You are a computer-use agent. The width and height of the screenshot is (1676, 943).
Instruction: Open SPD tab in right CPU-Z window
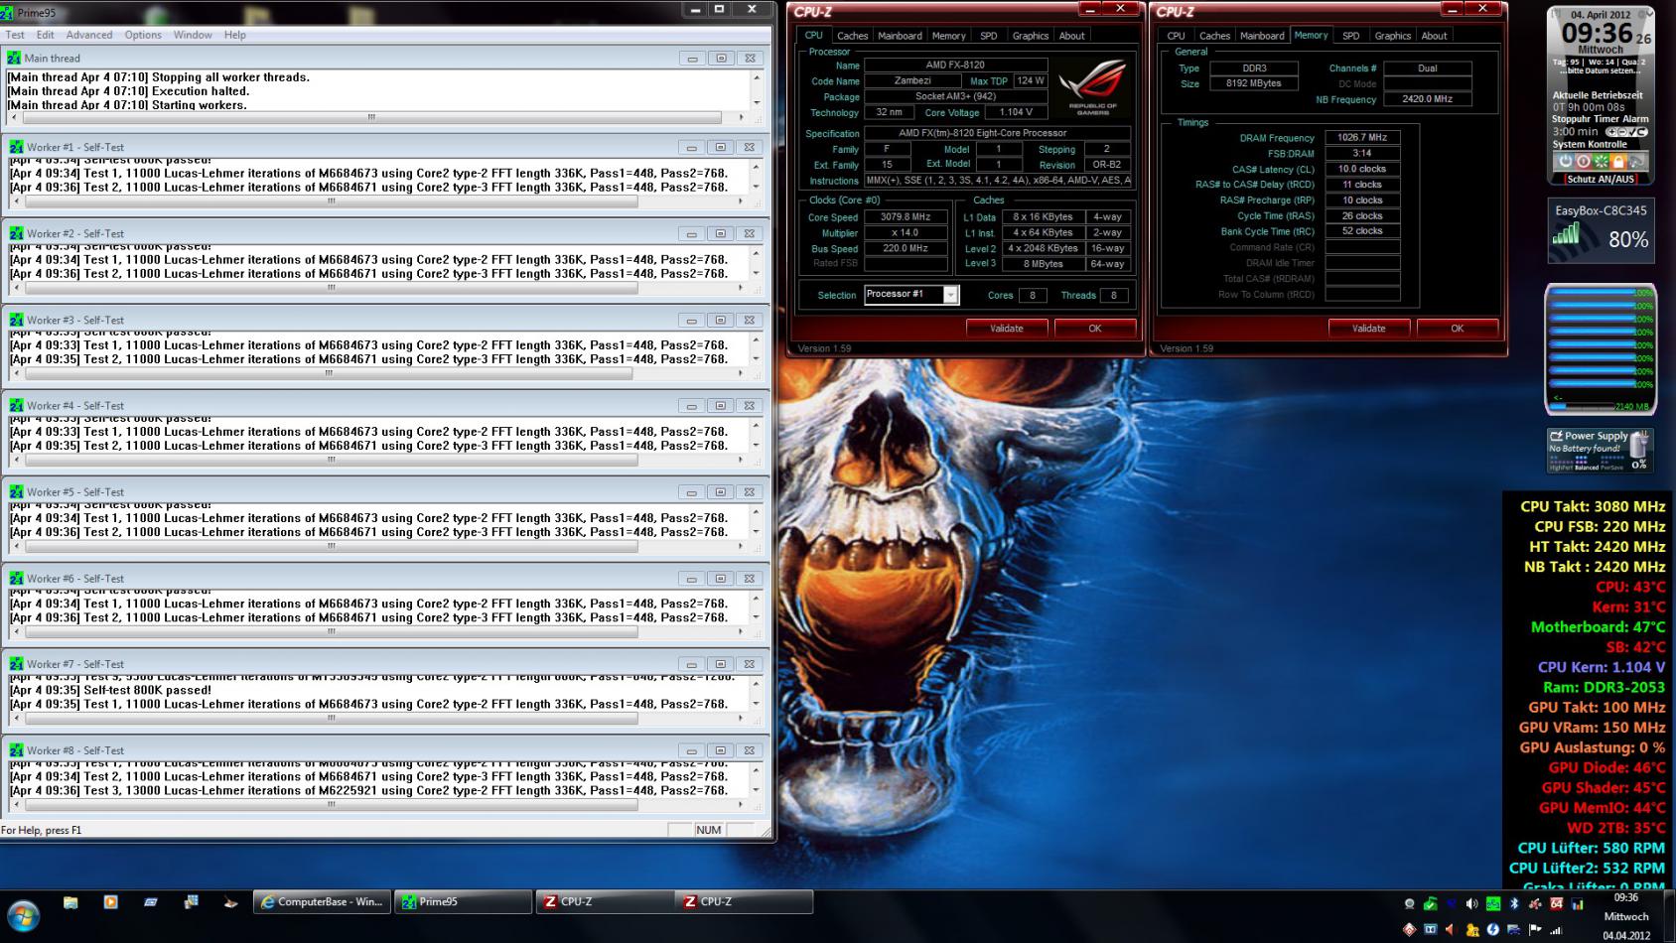coord(1351,36)
